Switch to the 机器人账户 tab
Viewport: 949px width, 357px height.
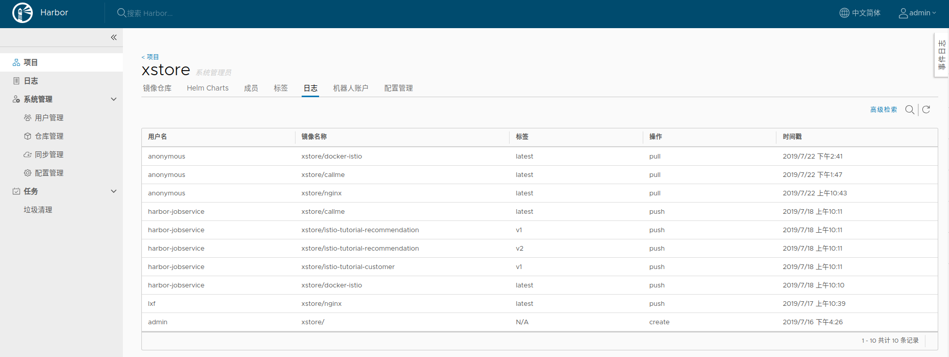click(x=351, y=88)
